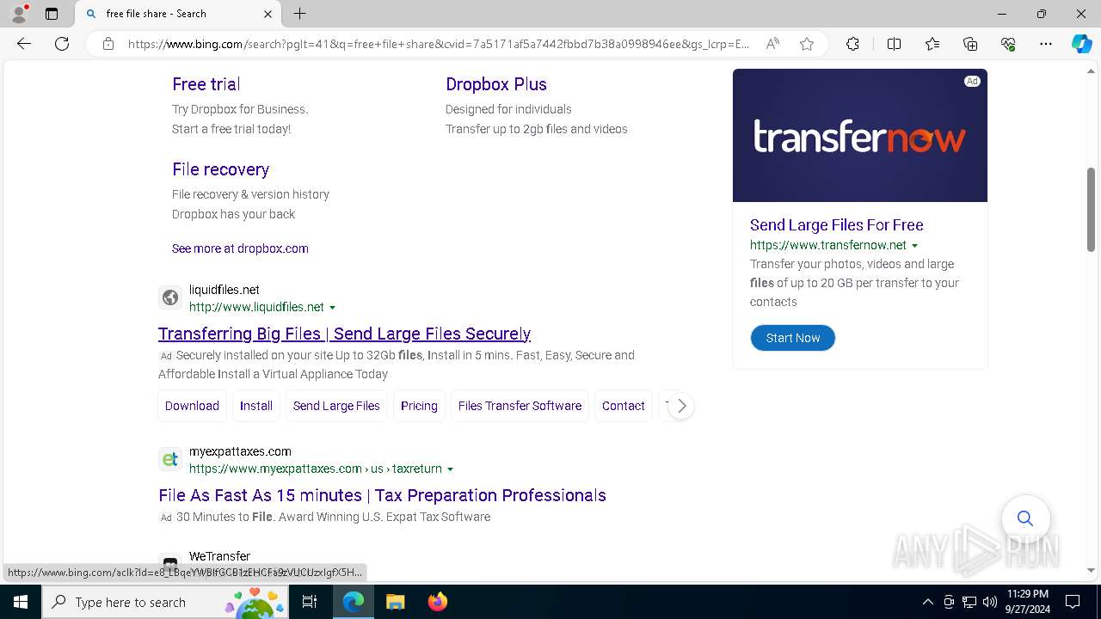Click the Pricing sitelink chip

[x=419, y=406]
